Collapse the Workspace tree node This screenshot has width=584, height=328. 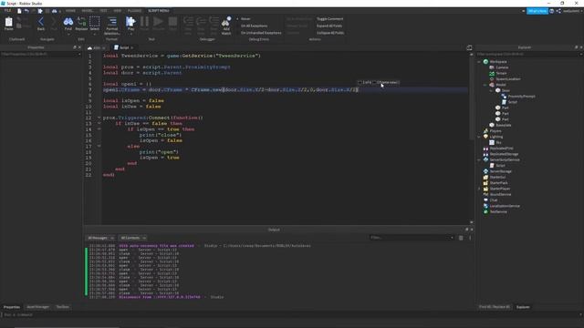click(479, 62)
